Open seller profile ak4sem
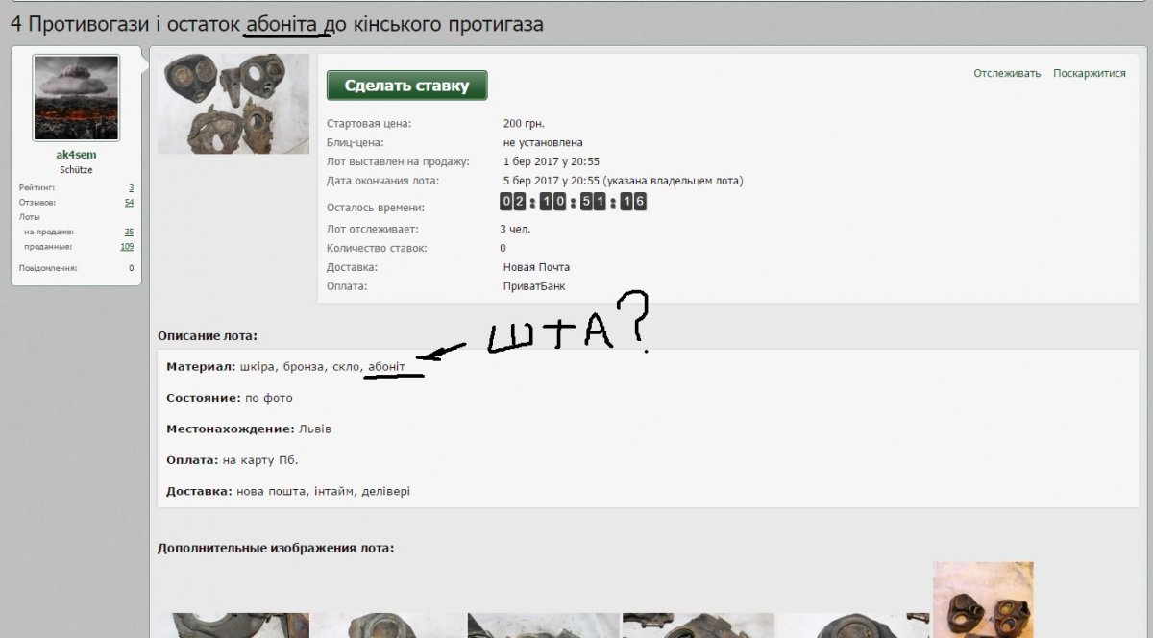The width and height of the screenshot is (1153, 638). click(76, 155)
